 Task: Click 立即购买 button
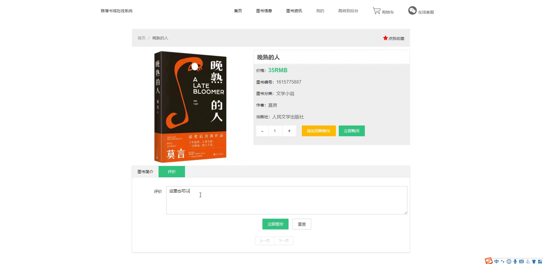pyautogui.click(x=352, y=131)
